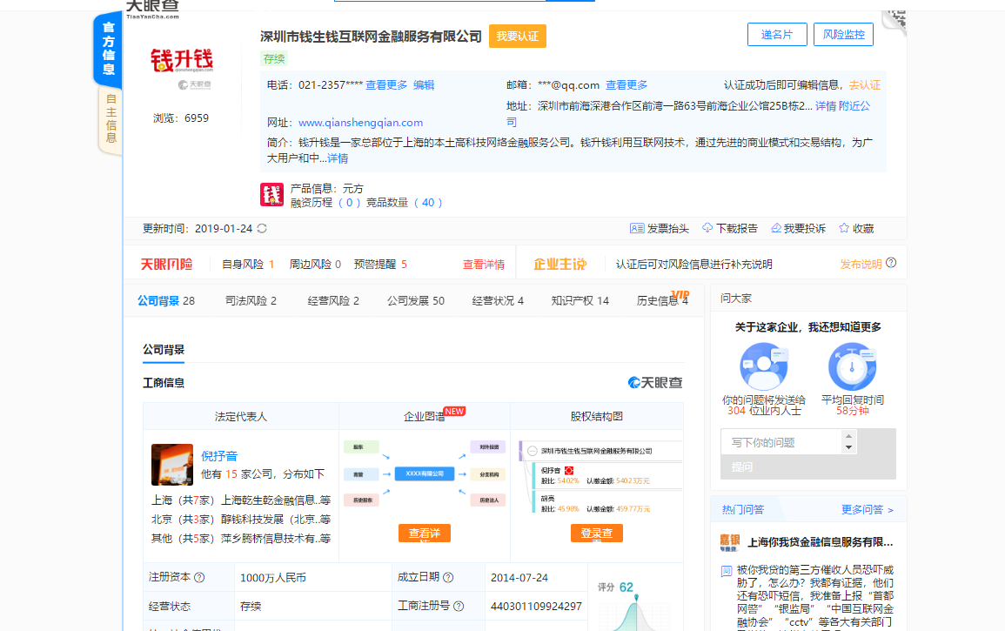Screen dimensions: 1005x631
Task: Click the average reply time clock icon
Action: tap(852, 366)
